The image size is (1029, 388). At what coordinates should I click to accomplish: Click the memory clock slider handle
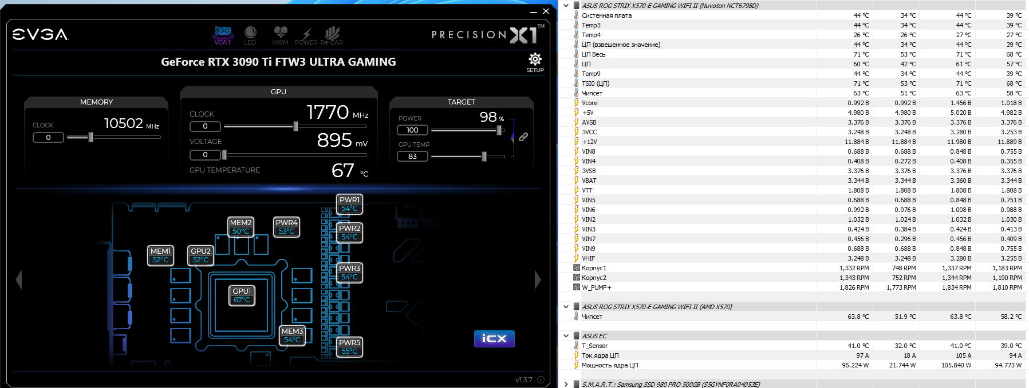point(90,137)
